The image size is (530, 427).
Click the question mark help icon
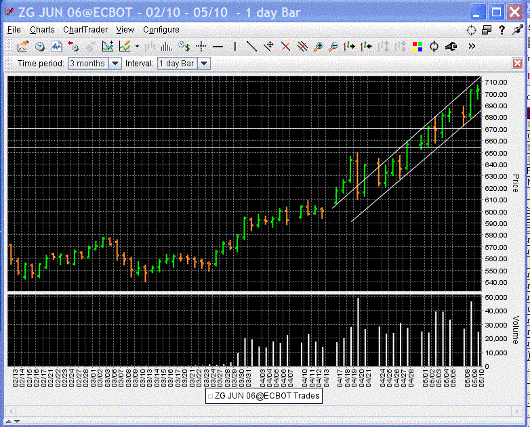pyautogui.click(x=502, y=30)
